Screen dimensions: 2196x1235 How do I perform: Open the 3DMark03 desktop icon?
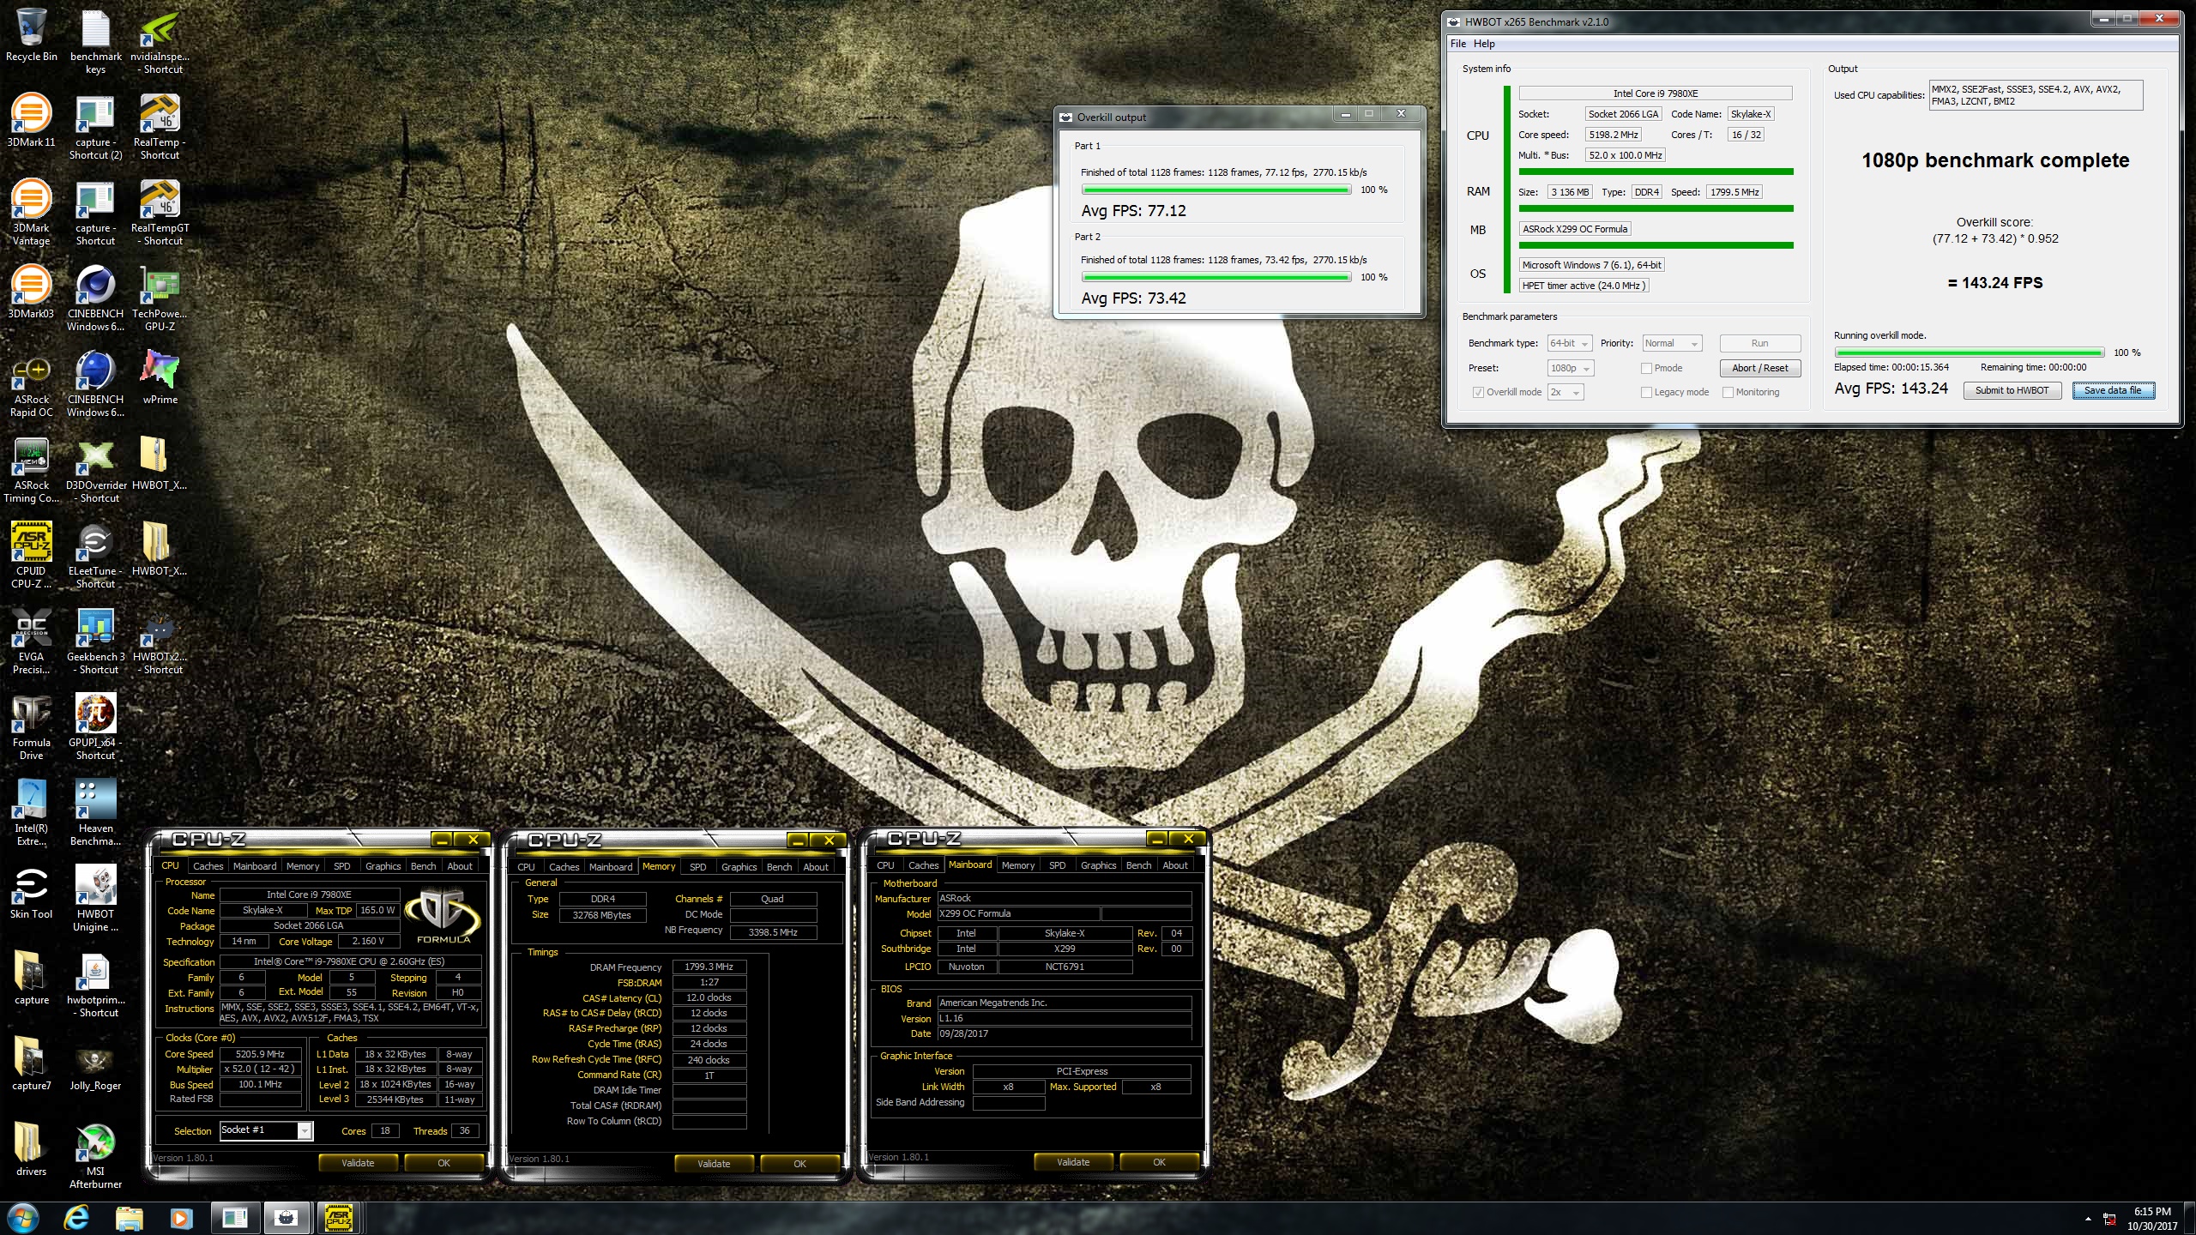click(x=31, y=293)
